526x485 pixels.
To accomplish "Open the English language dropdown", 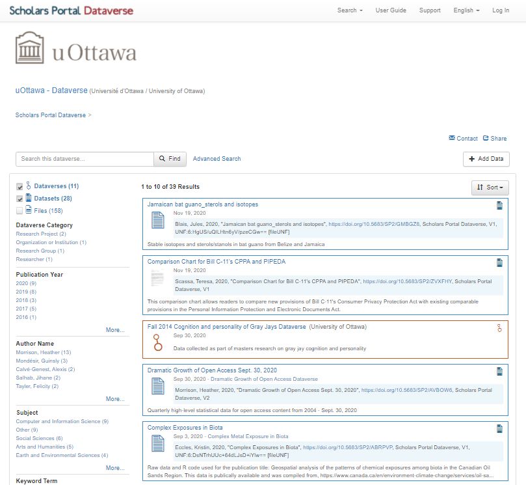I will tap(466, 10).
